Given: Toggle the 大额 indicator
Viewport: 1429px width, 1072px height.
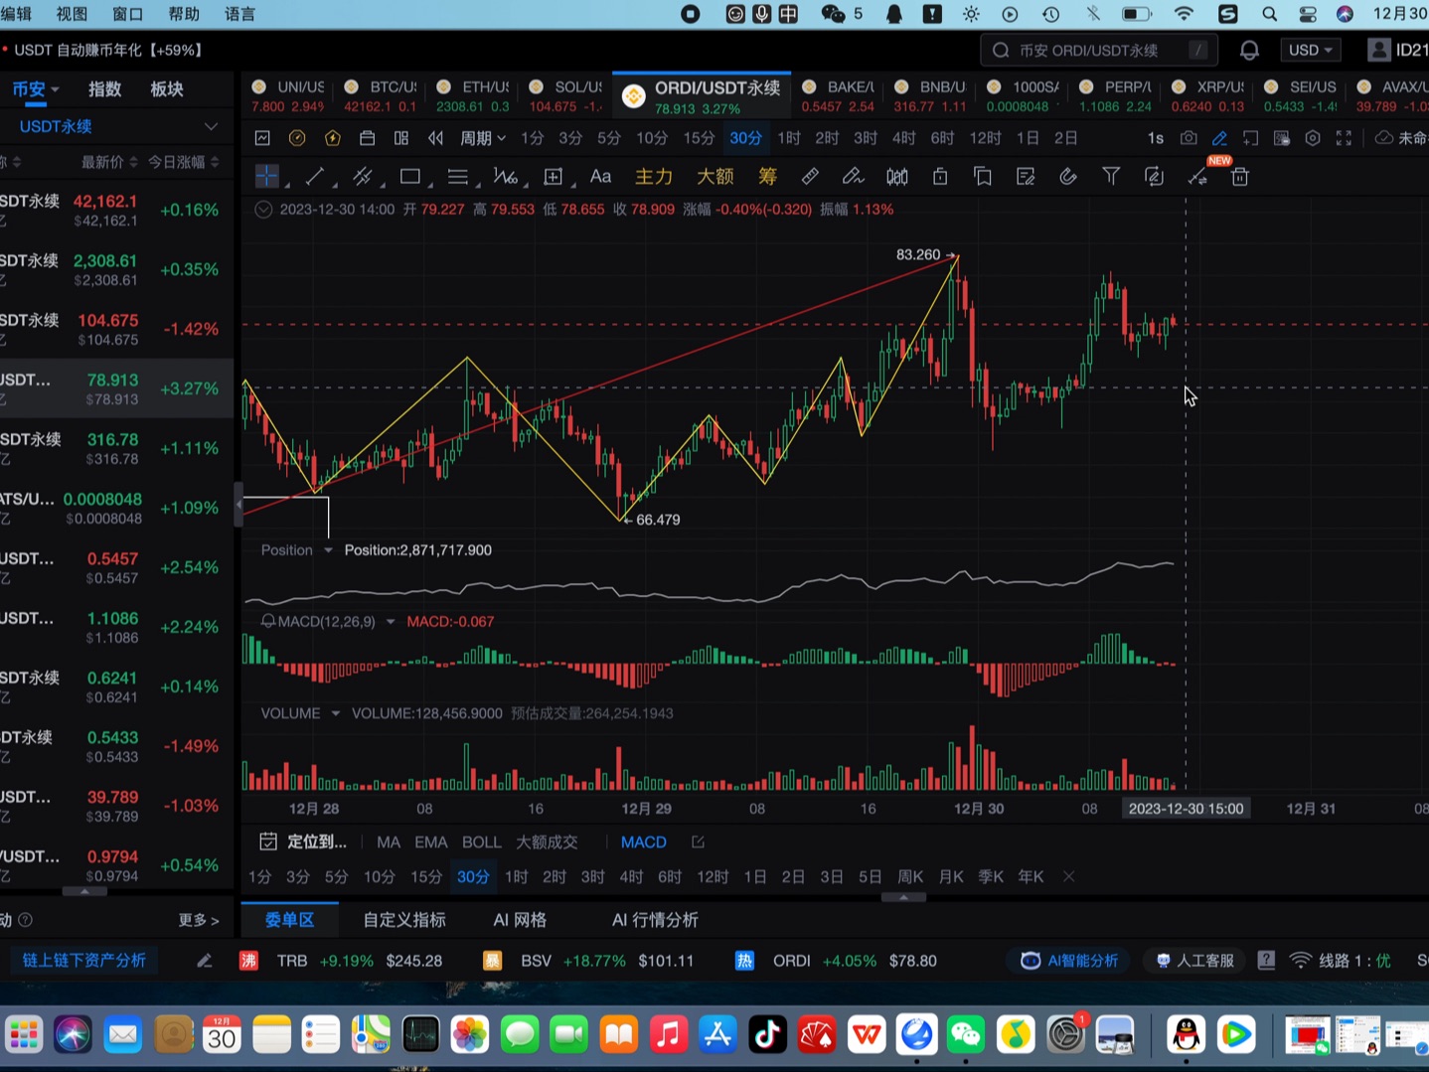Looking at the screenshot, I should [x=714, y=177].
